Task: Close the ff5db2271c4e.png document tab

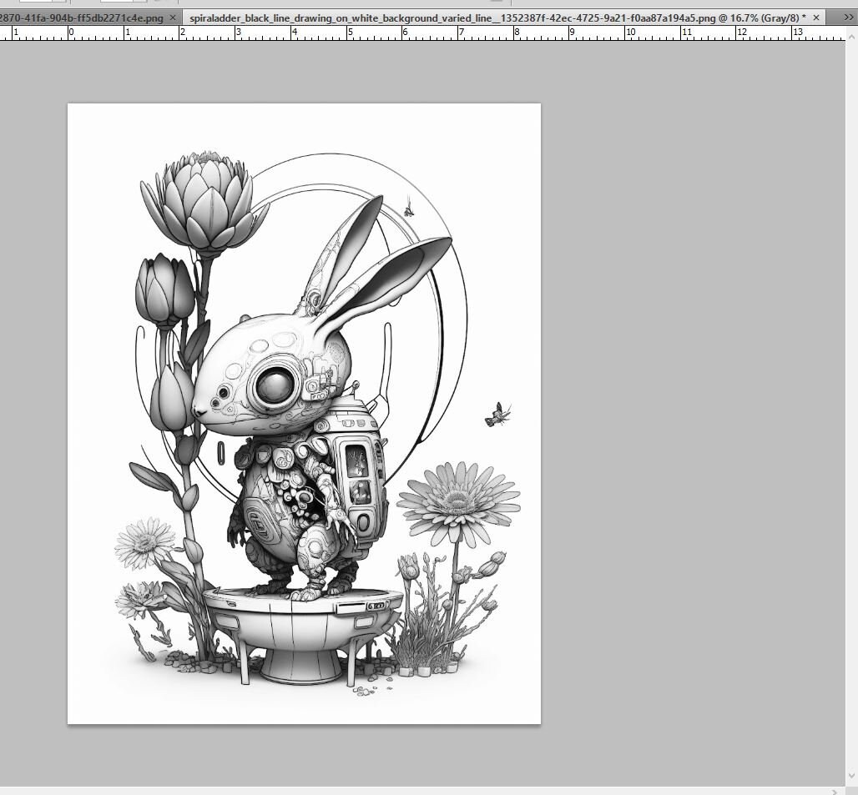Action: pyautogui.click(x=173, y=18)
